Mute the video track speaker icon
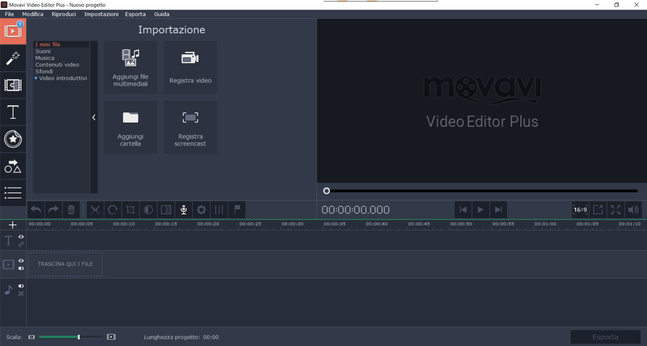Image resolution: width=647 pixels, height=346 pixels. [21, 268]
